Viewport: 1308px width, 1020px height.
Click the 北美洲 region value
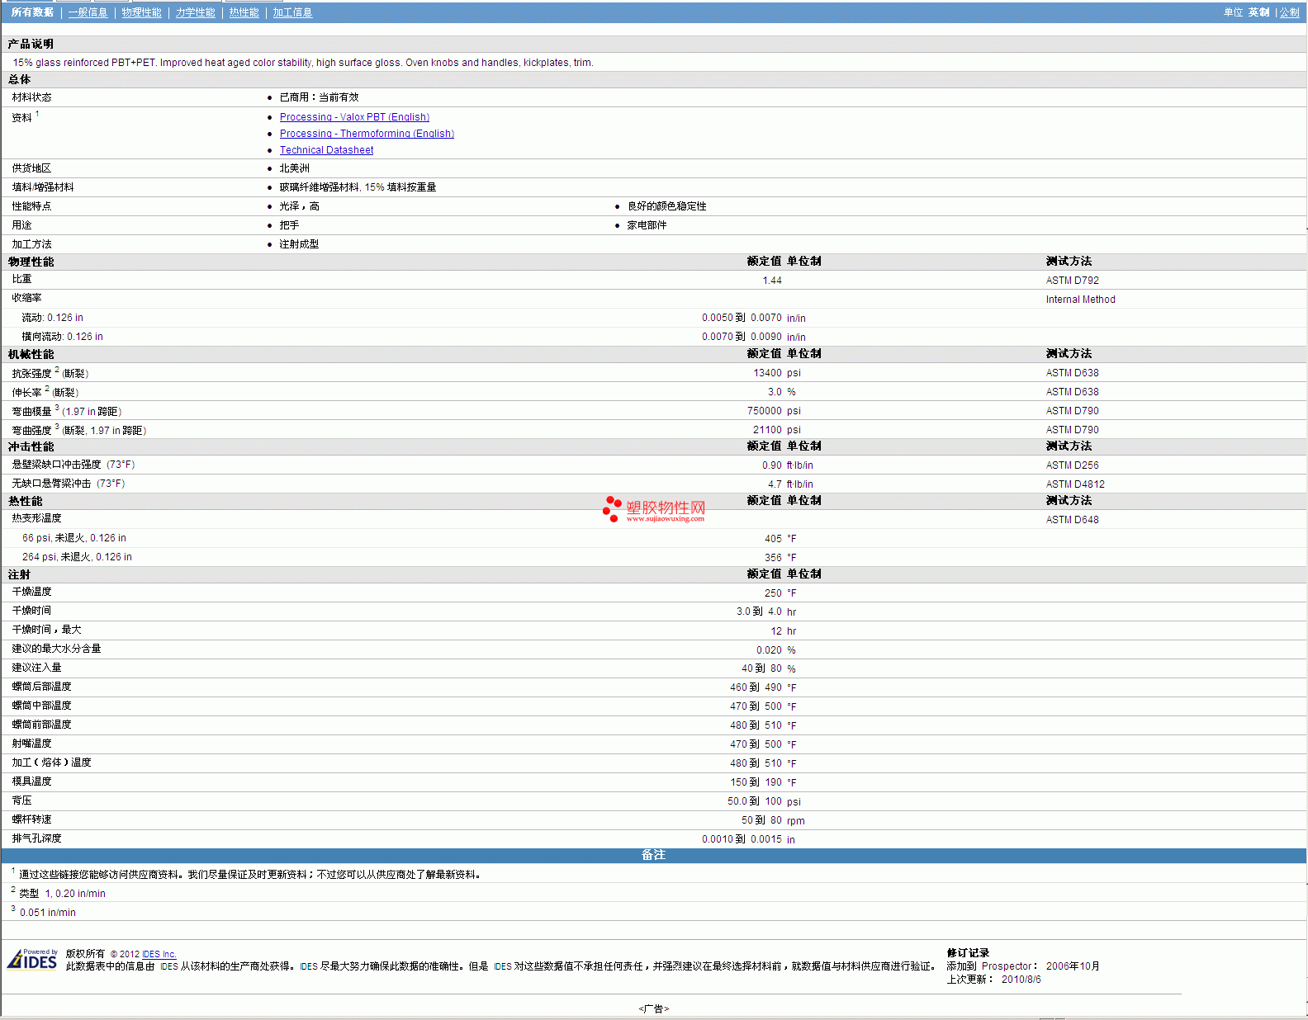pyautogui.click(x=294, y=168)
